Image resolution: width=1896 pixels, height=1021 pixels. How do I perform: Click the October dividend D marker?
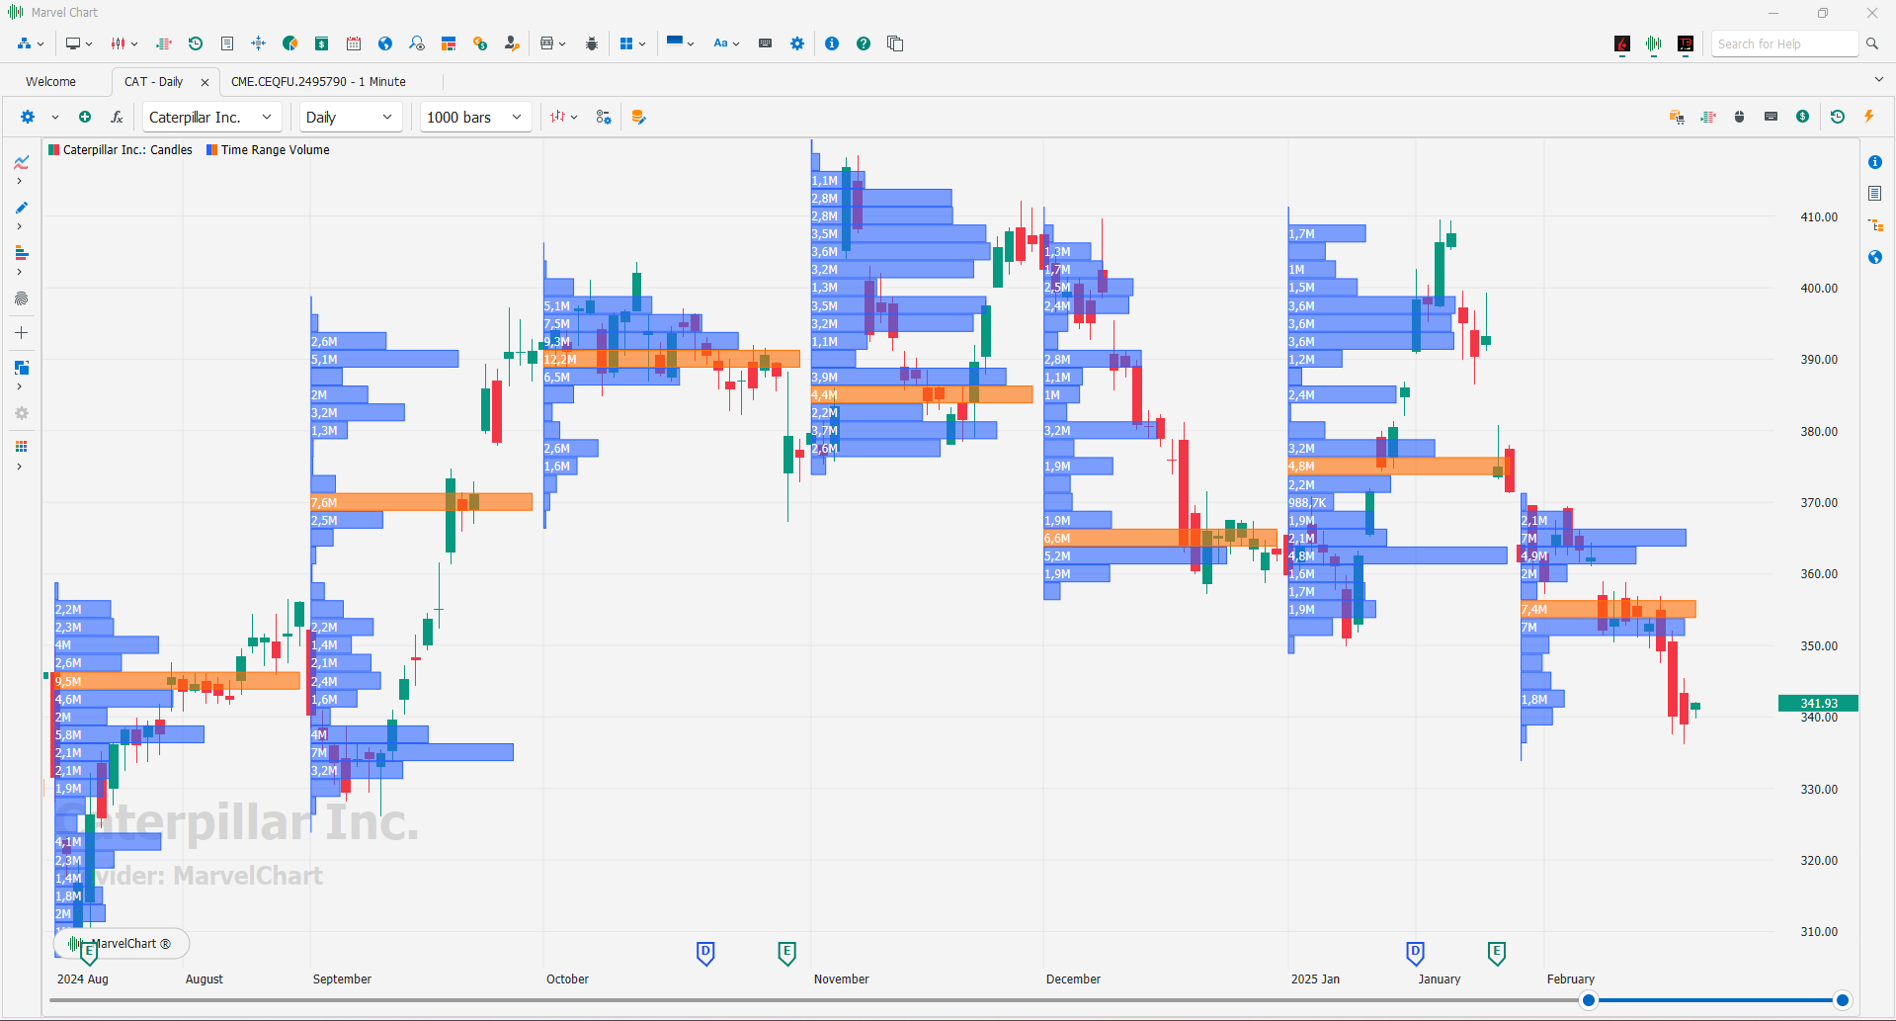(x=705, y=953)
